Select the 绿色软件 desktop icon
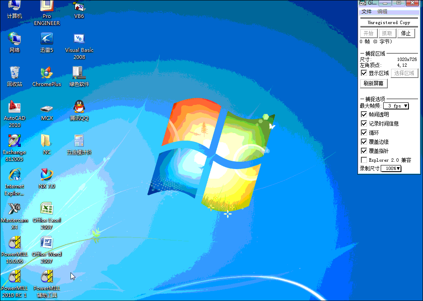423x301 pixels. [x=79, y=77]
